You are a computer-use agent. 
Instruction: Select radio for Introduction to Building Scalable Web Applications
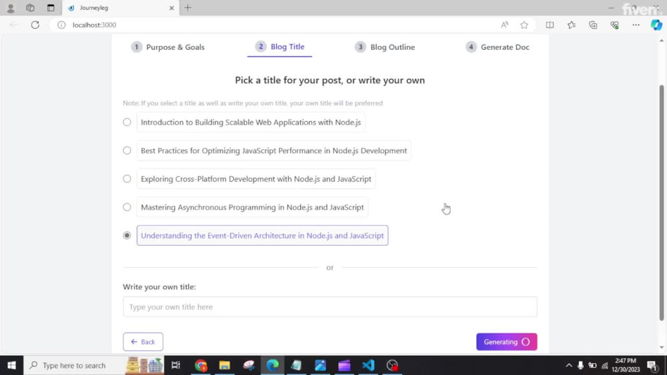(x=127, y=123)
